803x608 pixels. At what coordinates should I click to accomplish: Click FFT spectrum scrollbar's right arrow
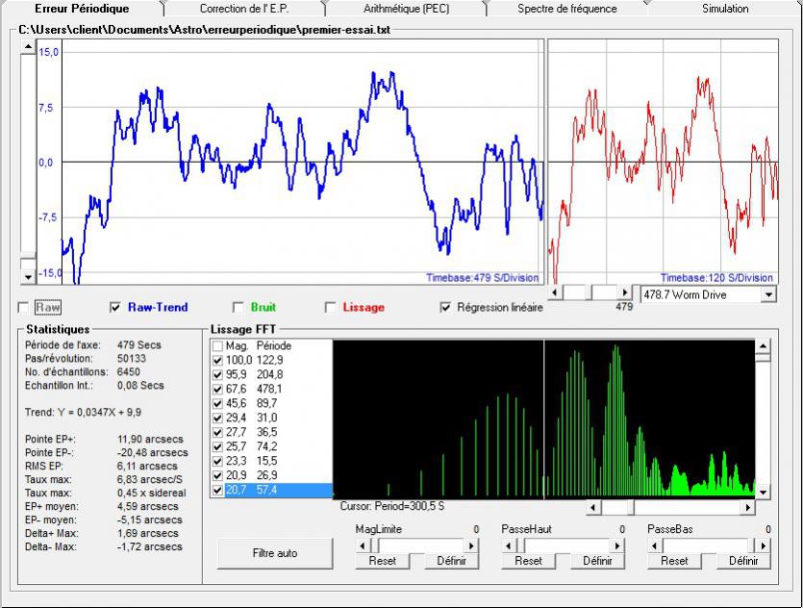pos(747,506)
